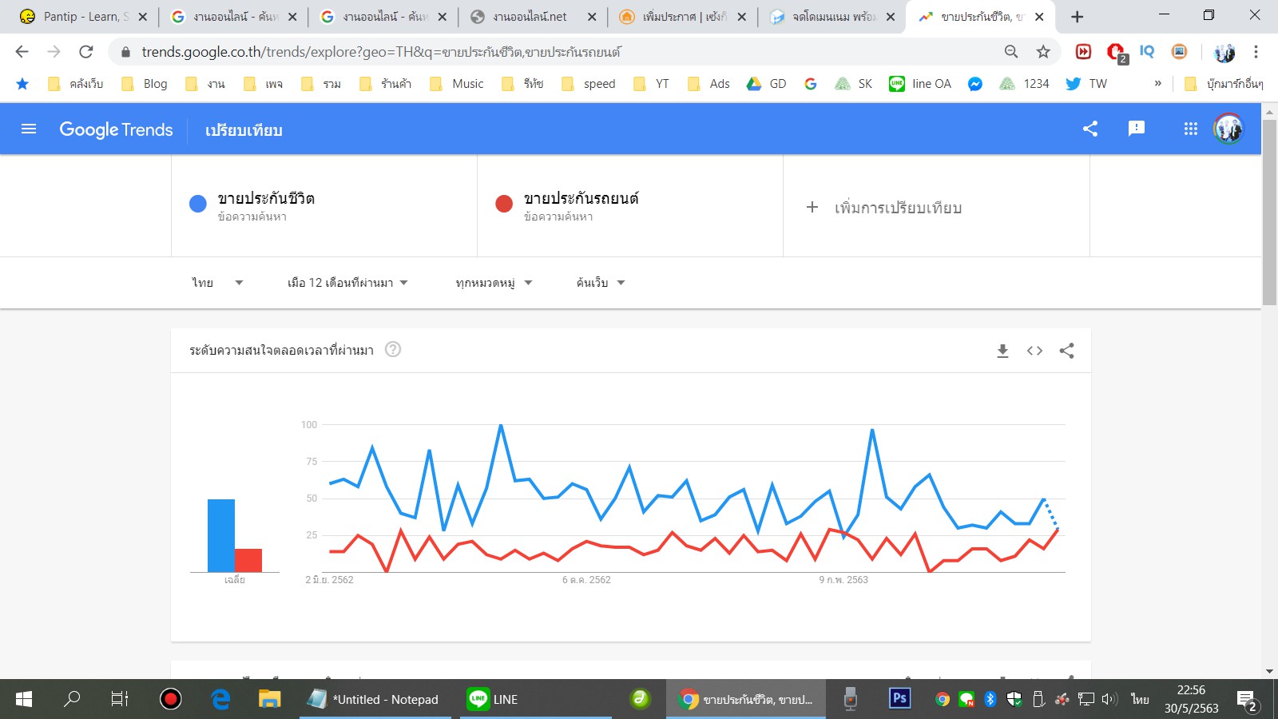
Task: Click the share icon in the blue header
Action: 1090,129
